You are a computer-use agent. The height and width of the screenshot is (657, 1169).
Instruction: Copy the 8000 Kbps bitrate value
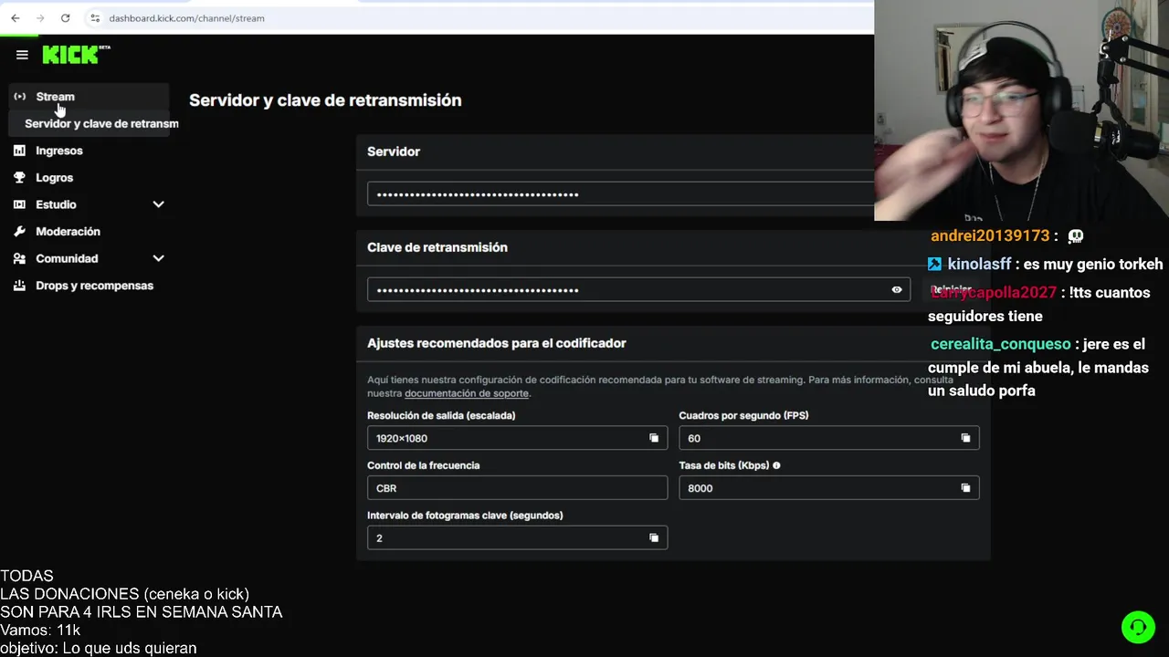pyautogui.click(x=965, y=488)
